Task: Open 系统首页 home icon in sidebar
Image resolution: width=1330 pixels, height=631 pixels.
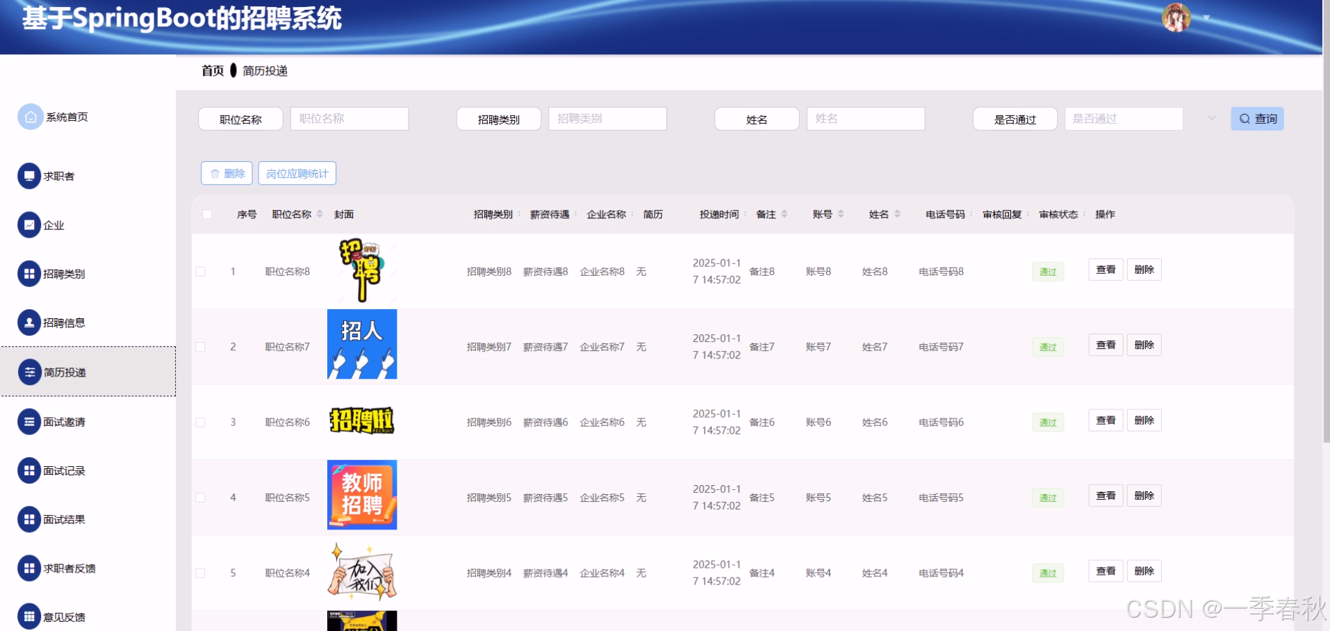Action: 30,117
